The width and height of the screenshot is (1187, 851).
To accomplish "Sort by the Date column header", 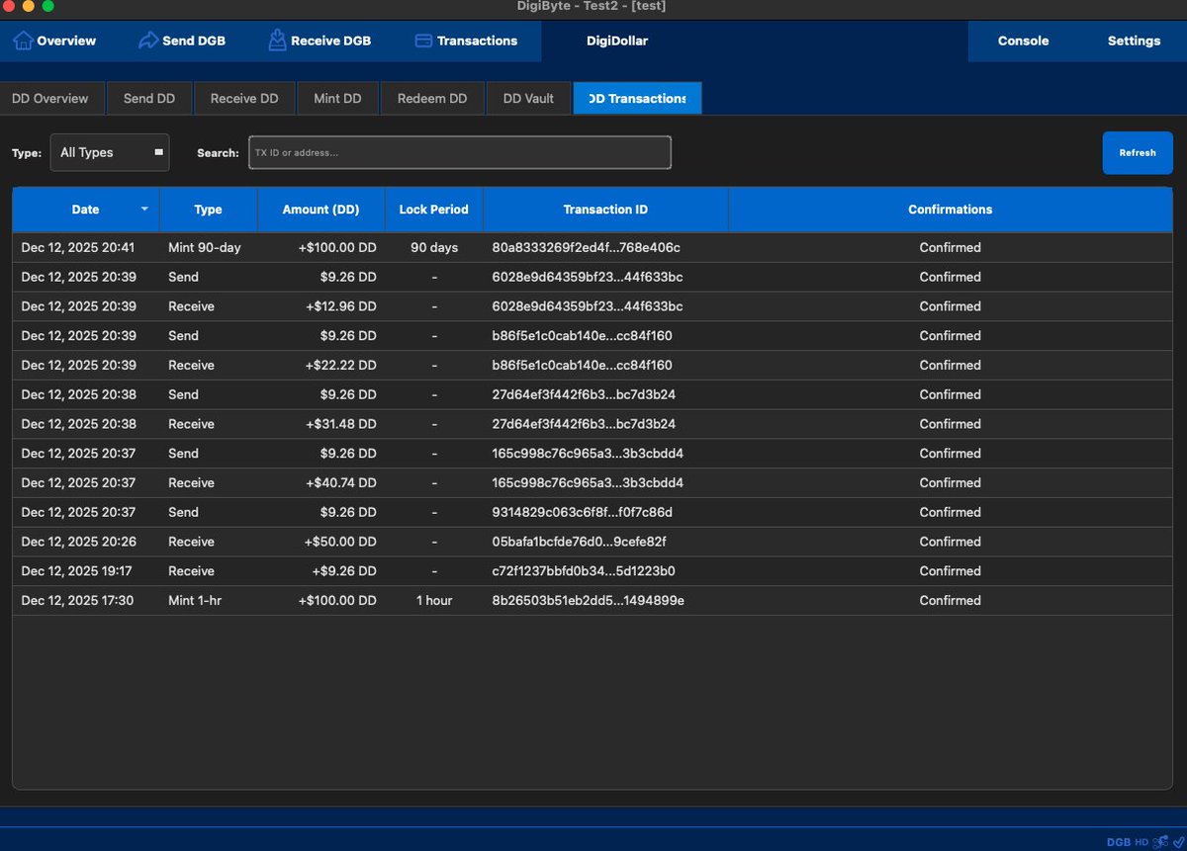I will pos(86,210).
